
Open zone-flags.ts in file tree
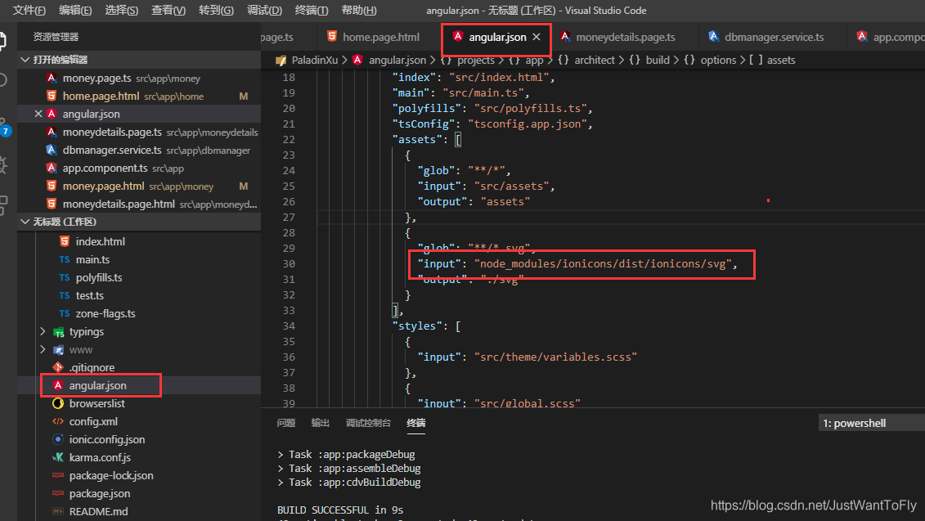pyautogui.click(x=139, y=313)
